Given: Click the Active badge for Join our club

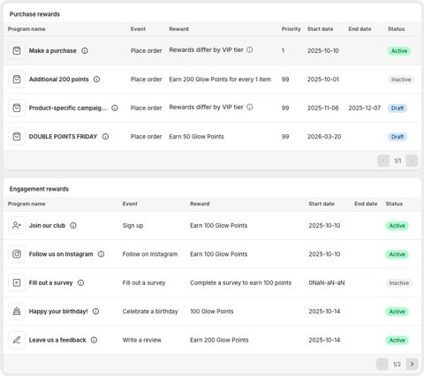Looking at the screenshot, I should [x=397, y=226].
